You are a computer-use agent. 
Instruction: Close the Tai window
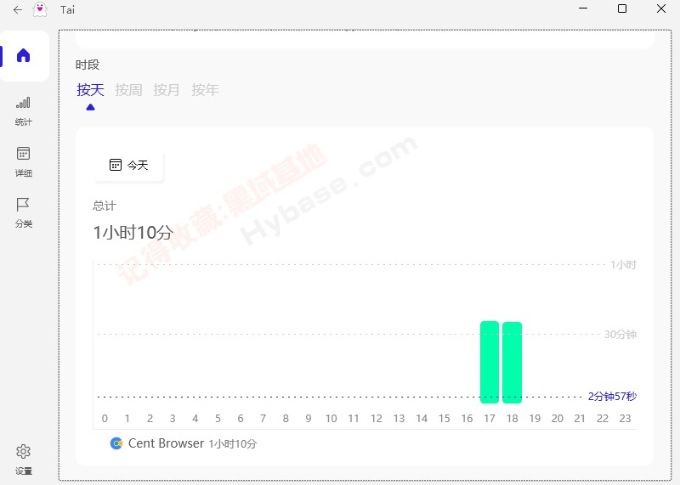(661, 8)
